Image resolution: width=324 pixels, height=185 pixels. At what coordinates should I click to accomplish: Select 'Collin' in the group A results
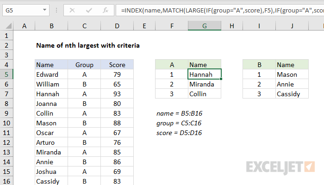(205, 94)
